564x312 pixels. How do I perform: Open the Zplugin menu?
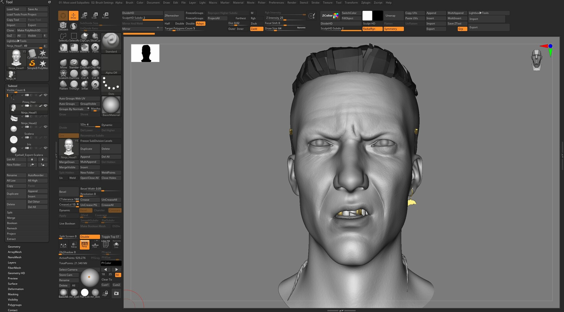366,3
